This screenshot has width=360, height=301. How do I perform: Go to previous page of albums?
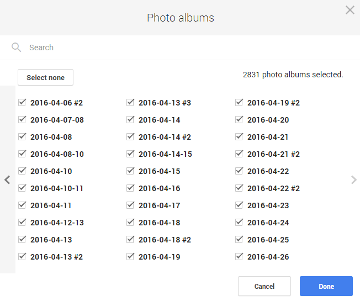click(x=7, y=179)
